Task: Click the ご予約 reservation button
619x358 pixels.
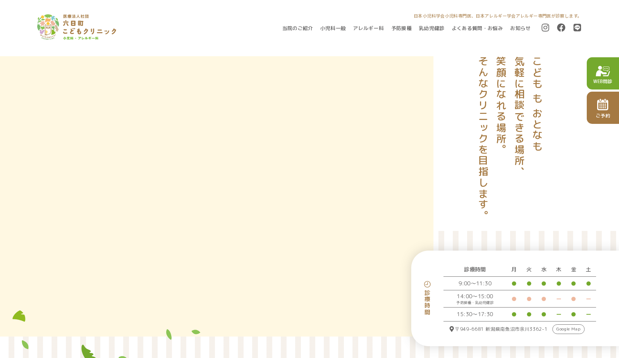Action: point(603,107)
